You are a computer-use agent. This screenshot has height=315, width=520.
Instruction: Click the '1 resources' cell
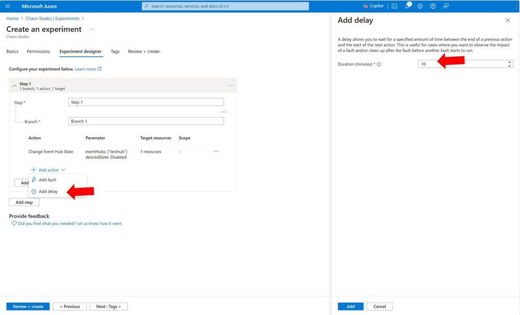[150, 152]
